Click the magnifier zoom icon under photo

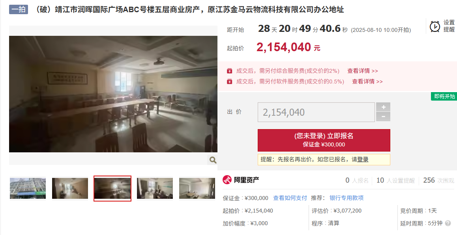(x=213, y=160)
